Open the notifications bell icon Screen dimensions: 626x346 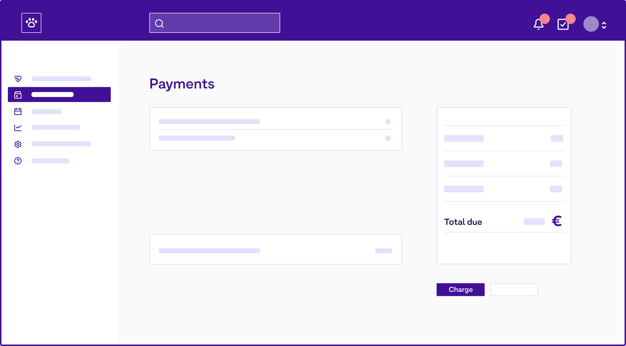click(539, 23)
